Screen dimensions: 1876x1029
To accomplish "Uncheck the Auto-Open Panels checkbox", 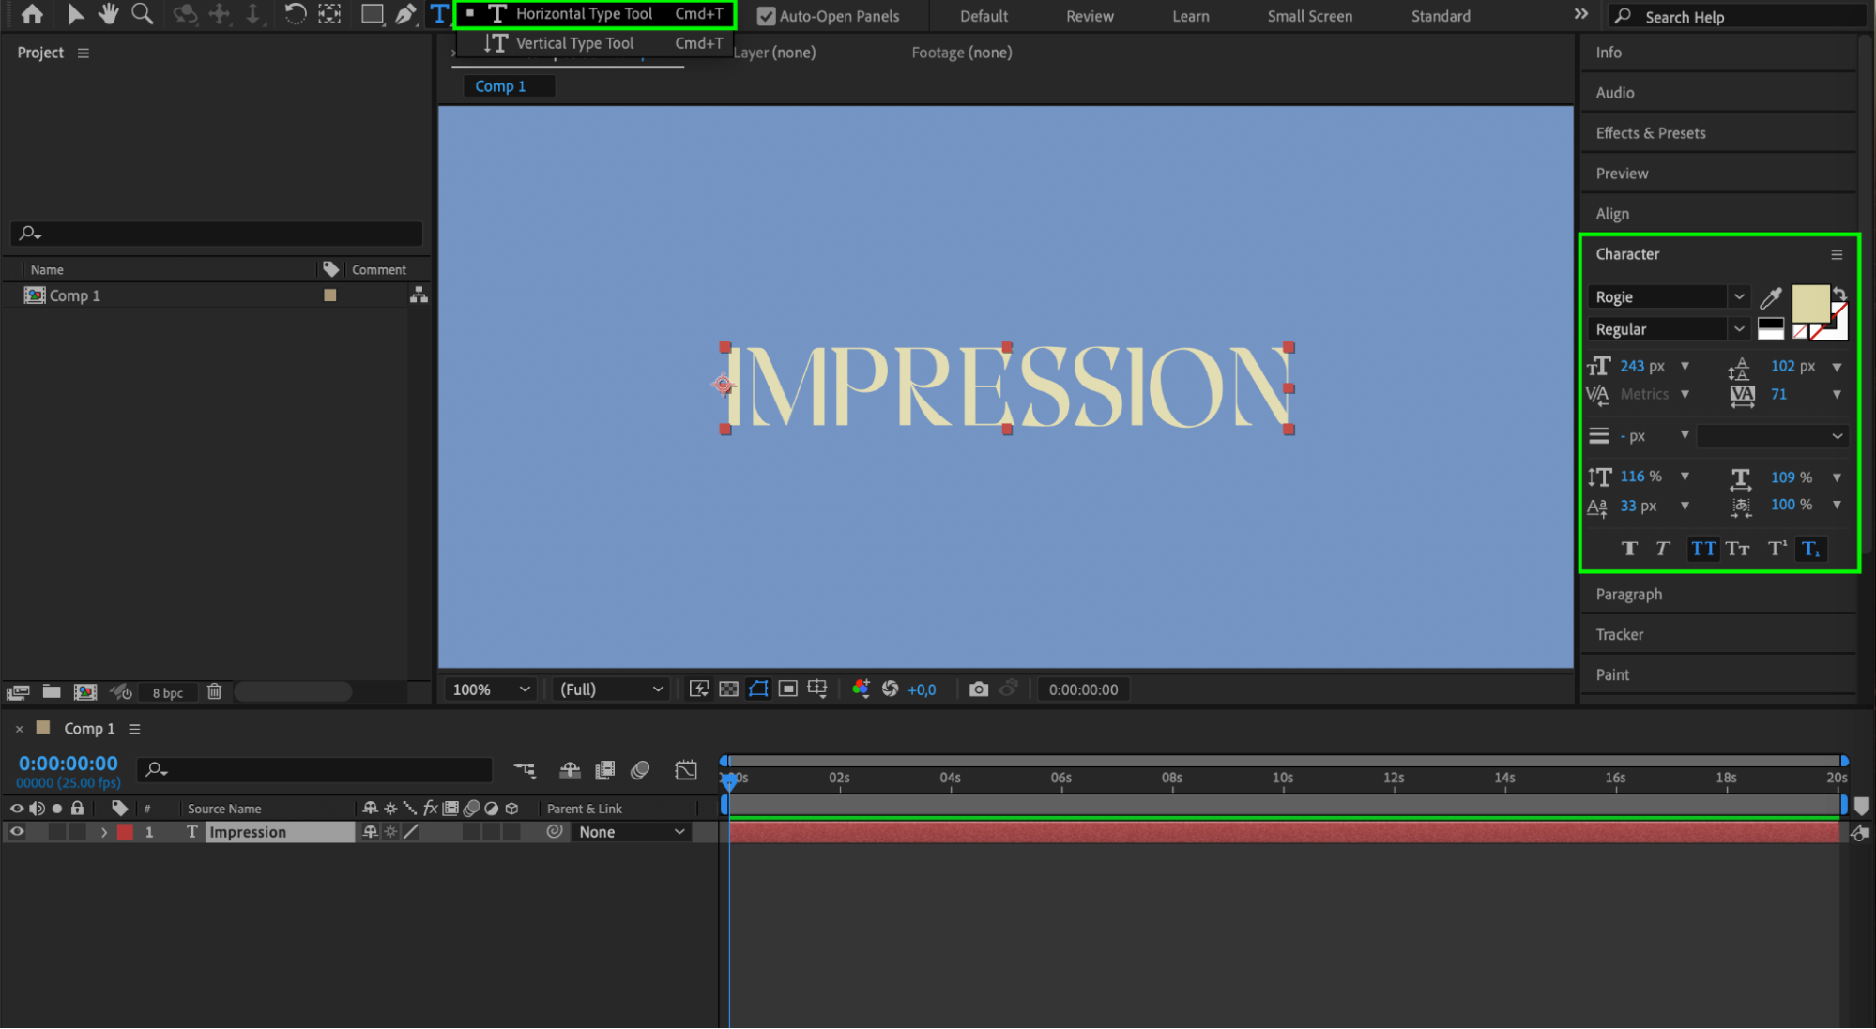I will click(766, 16).
